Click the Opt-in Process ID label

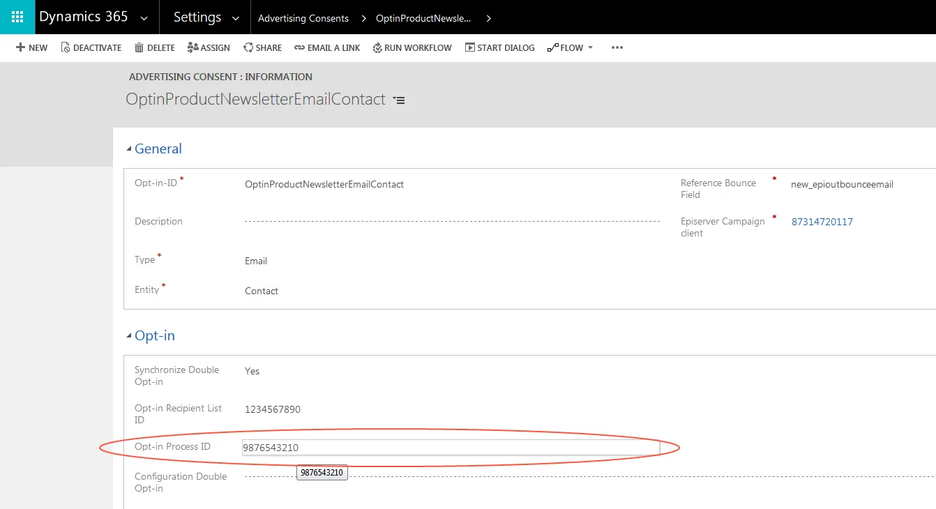(172, 446)
